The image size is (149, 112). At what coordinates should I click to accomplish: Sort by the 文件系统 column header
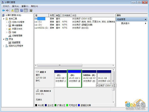[66, 15]
